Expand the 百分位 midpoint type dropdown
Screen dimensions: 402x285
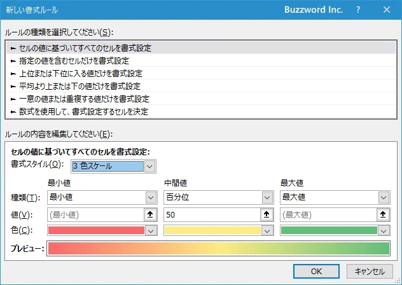pyautogui.click(x=267, y=198)
